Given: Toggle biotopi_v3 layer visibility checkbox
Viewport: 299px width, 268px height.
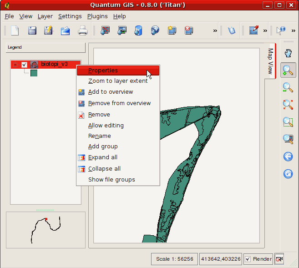Looking at the screenshot, I should pos(24,65).
